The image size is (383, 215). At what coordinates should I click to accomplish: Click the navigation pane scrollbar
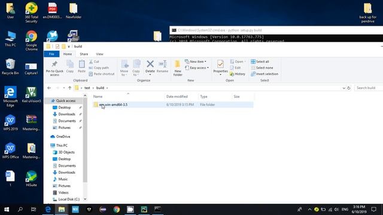pos(85,140)
